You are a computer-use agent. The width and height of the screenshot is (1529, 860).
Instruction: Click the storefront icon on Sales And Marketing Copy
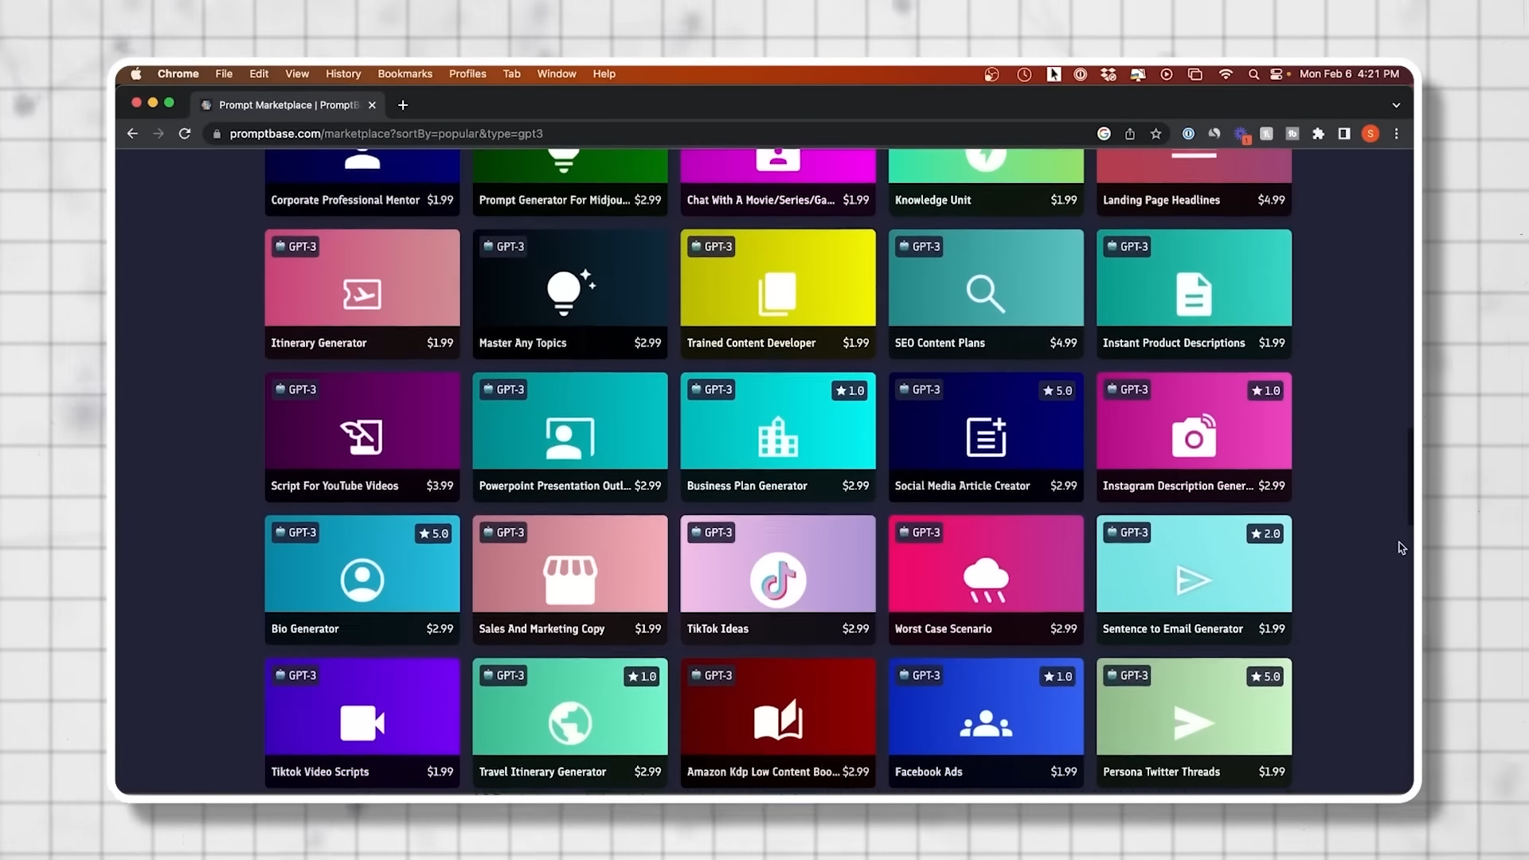[x=569, y=580]
